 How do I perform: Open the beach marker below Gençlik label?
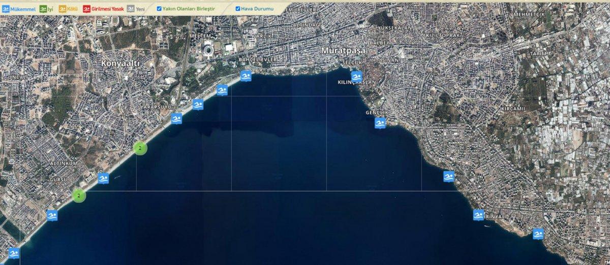380,123
